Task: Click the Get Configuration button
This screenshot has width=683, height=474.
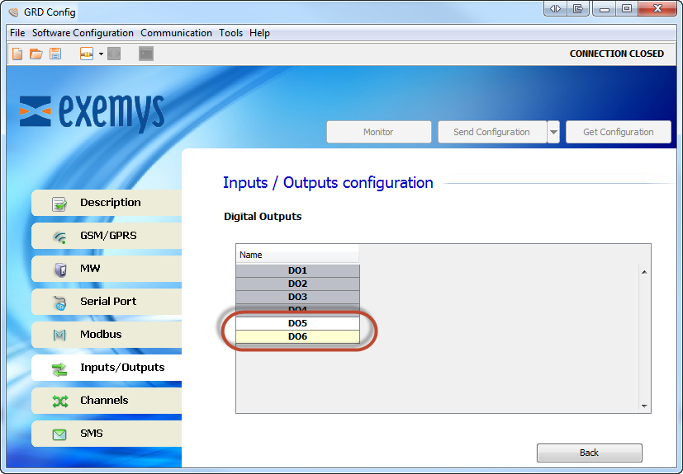Action: [618, 132]
